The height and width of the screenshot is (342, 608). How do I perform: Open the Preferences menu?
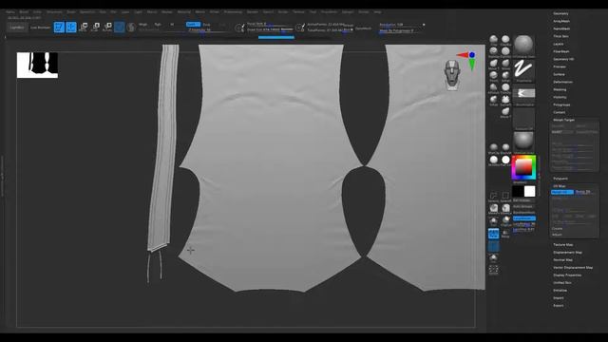pos(233,12)
